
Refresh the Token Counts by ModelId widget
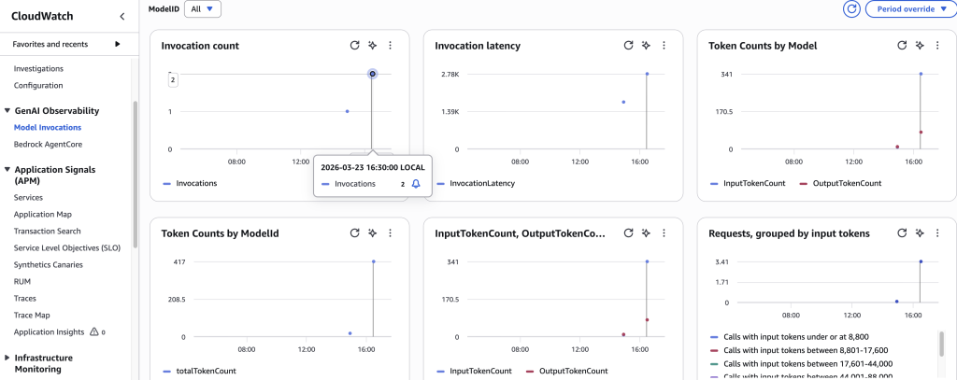(x=354, y=232)
